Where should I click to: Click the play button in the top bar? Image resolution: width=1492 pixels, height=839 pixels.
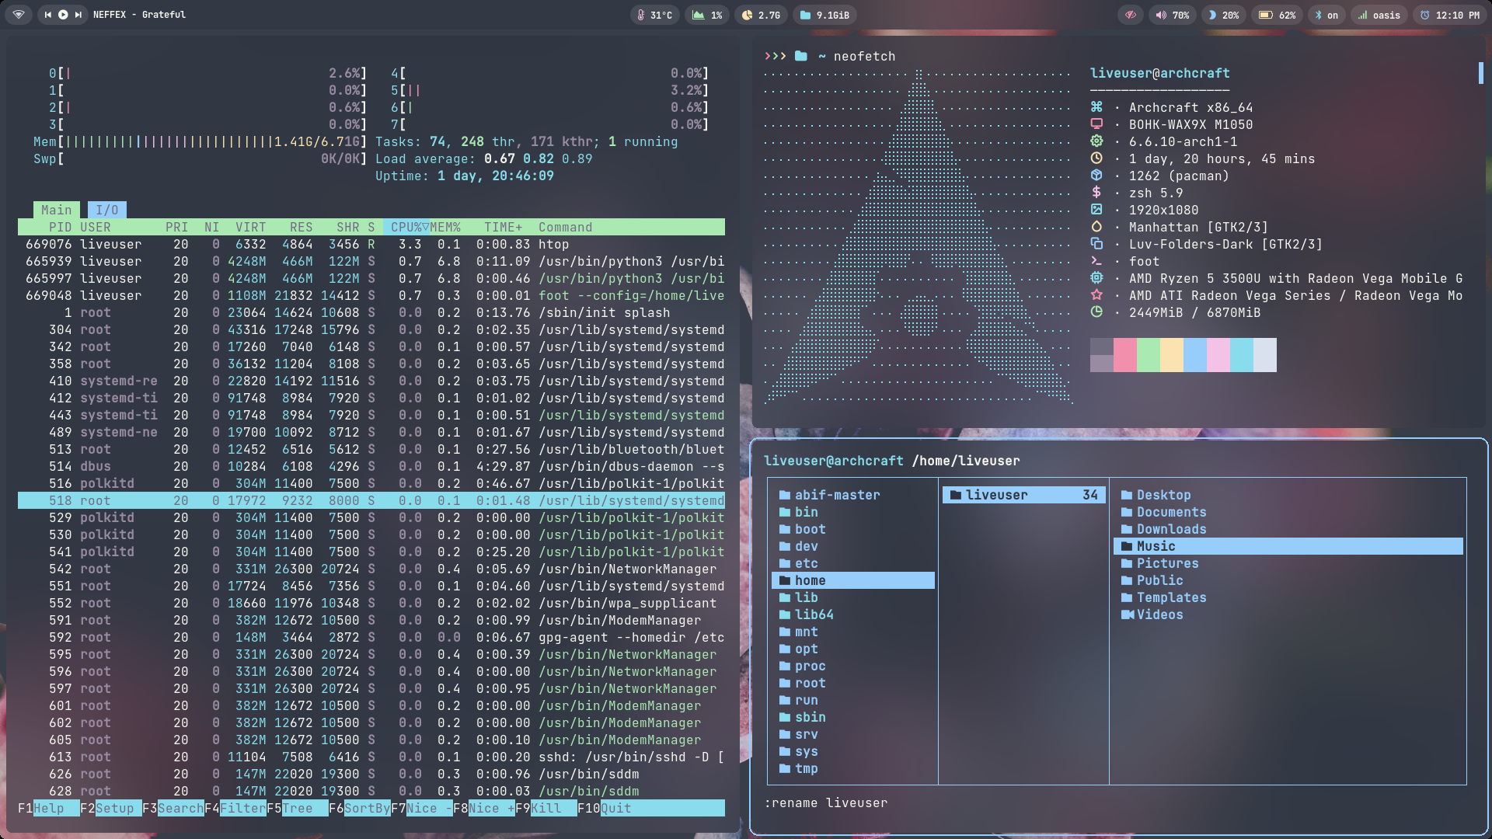point(63,15)
